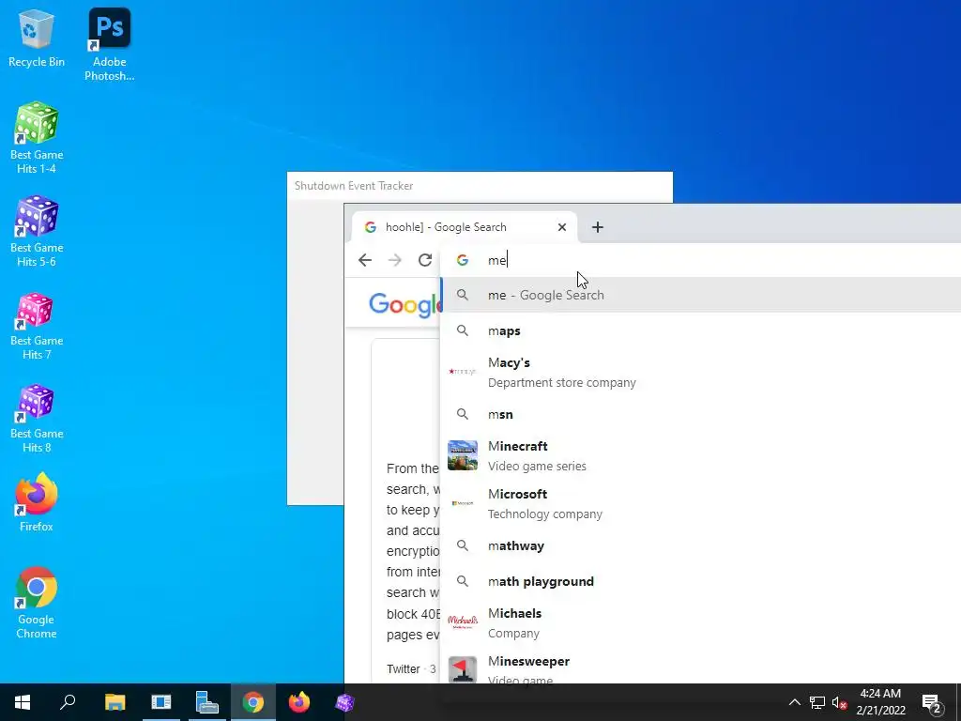Click the muted volume tray icon
The image size is (961, 721).
tap(839, 702)
